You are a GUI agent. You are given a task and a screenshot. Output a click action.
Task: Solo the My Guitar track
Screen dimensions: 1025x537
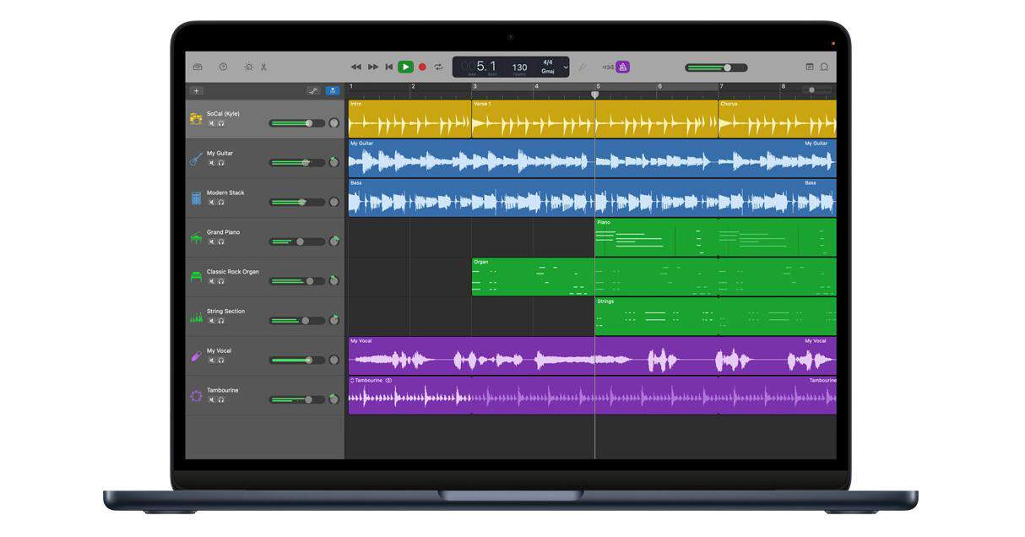tap(221, 163)
